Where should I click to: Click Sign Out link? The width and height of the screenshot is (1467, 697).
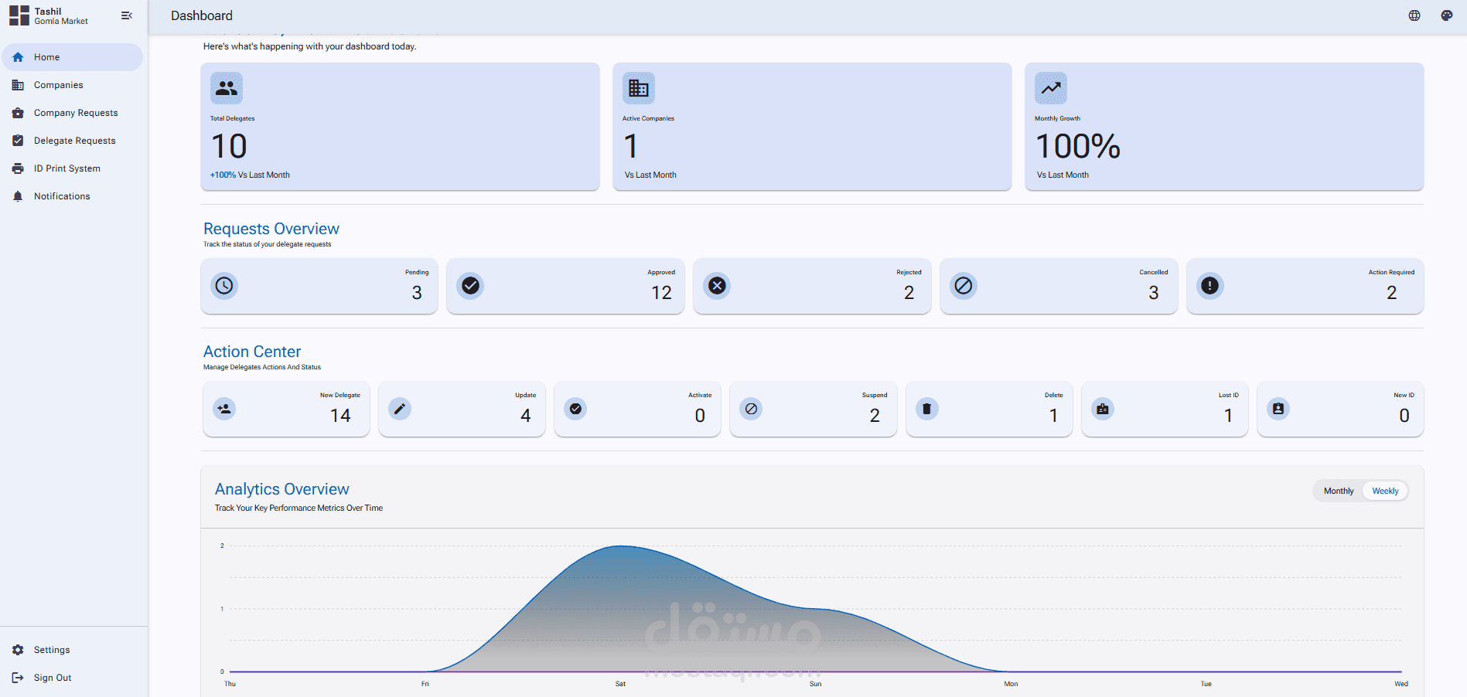click(72, 678)
